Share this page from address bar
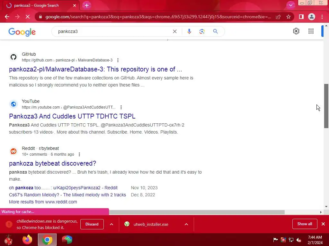The height and width of the screenshot is (246, 329). [278, 17]
